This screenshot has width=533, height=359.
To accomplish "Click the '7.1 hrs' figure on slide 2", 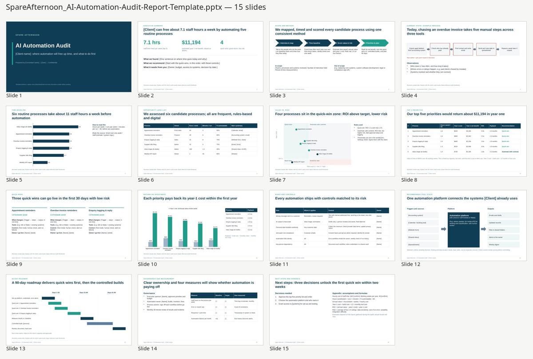I will click(x=151, y=43).
